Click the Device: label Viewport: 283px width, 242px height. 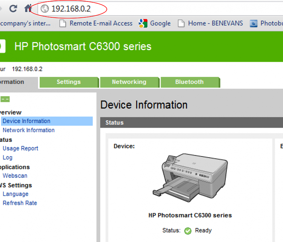[x=124, y=146]
